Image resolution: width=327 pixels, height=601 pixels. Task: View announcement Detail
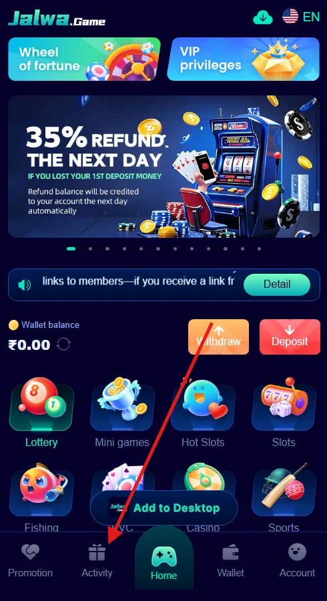[277, 284]
